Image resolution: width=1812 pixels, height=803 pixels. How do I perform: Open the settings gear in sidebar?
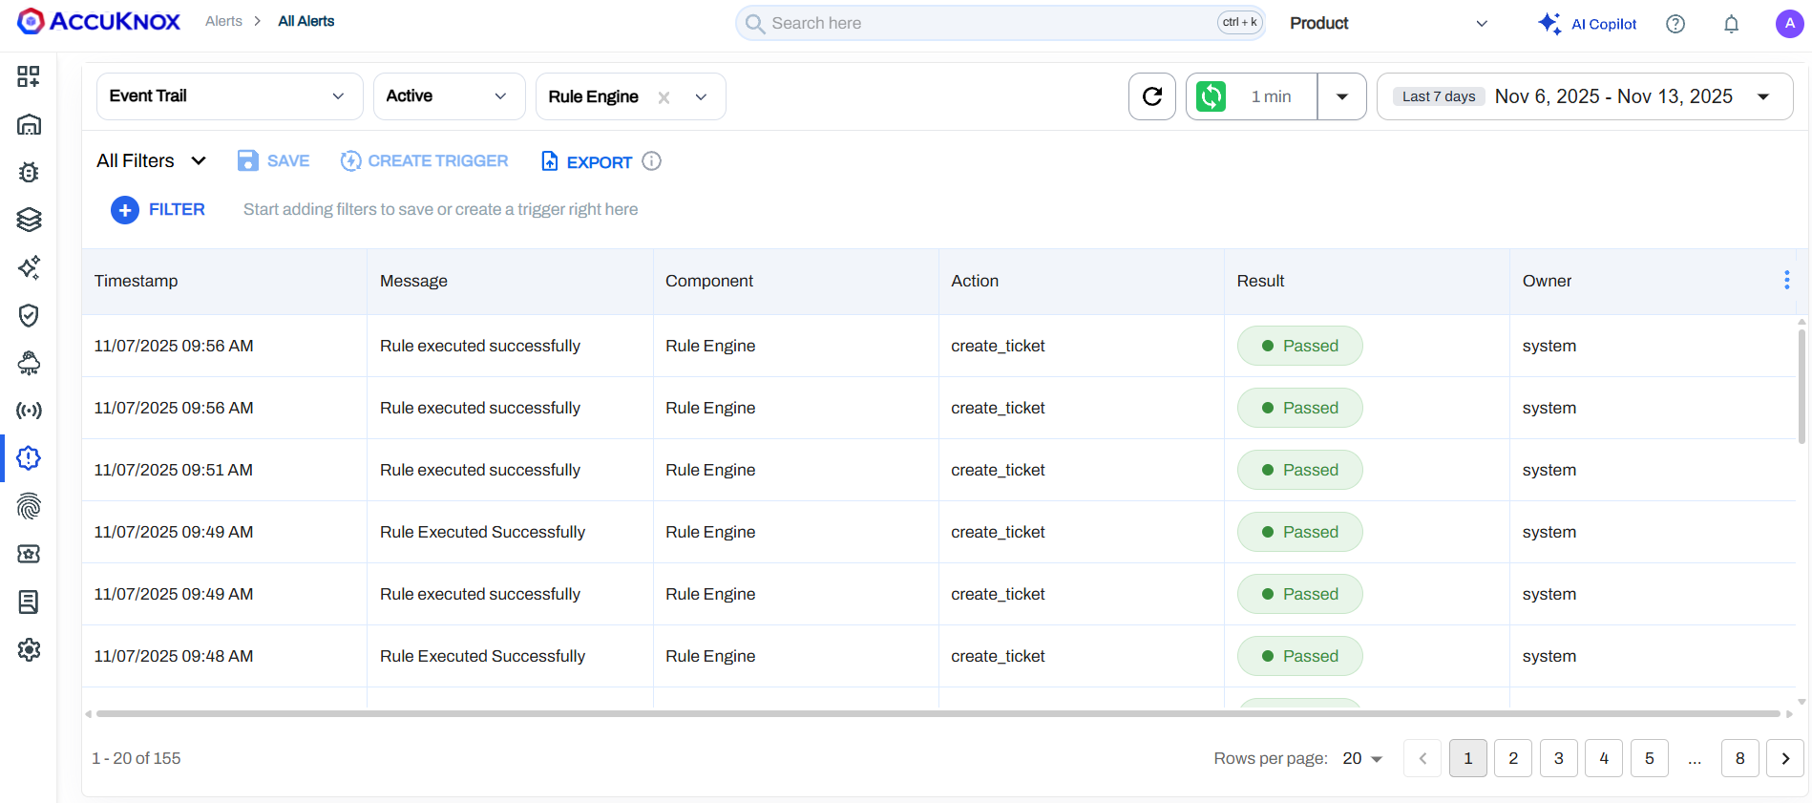pos(29,649)
